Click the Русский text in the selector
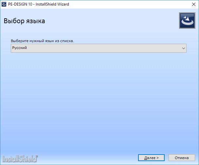199x165 pixels. [x=19, y=48]
